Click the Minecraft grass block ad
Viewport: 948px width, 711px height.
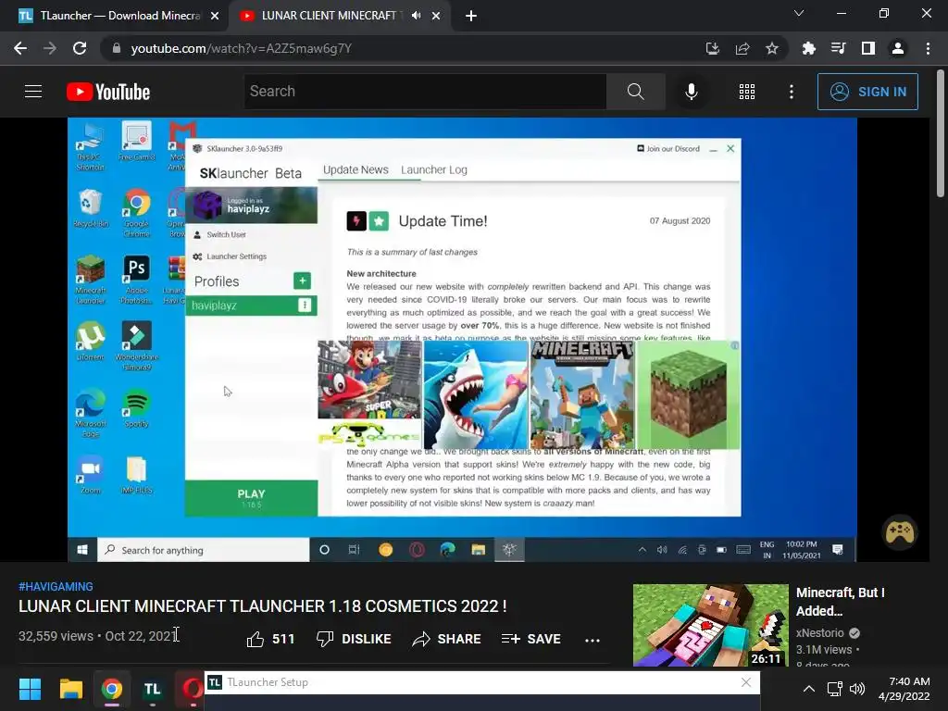point(688,394)
